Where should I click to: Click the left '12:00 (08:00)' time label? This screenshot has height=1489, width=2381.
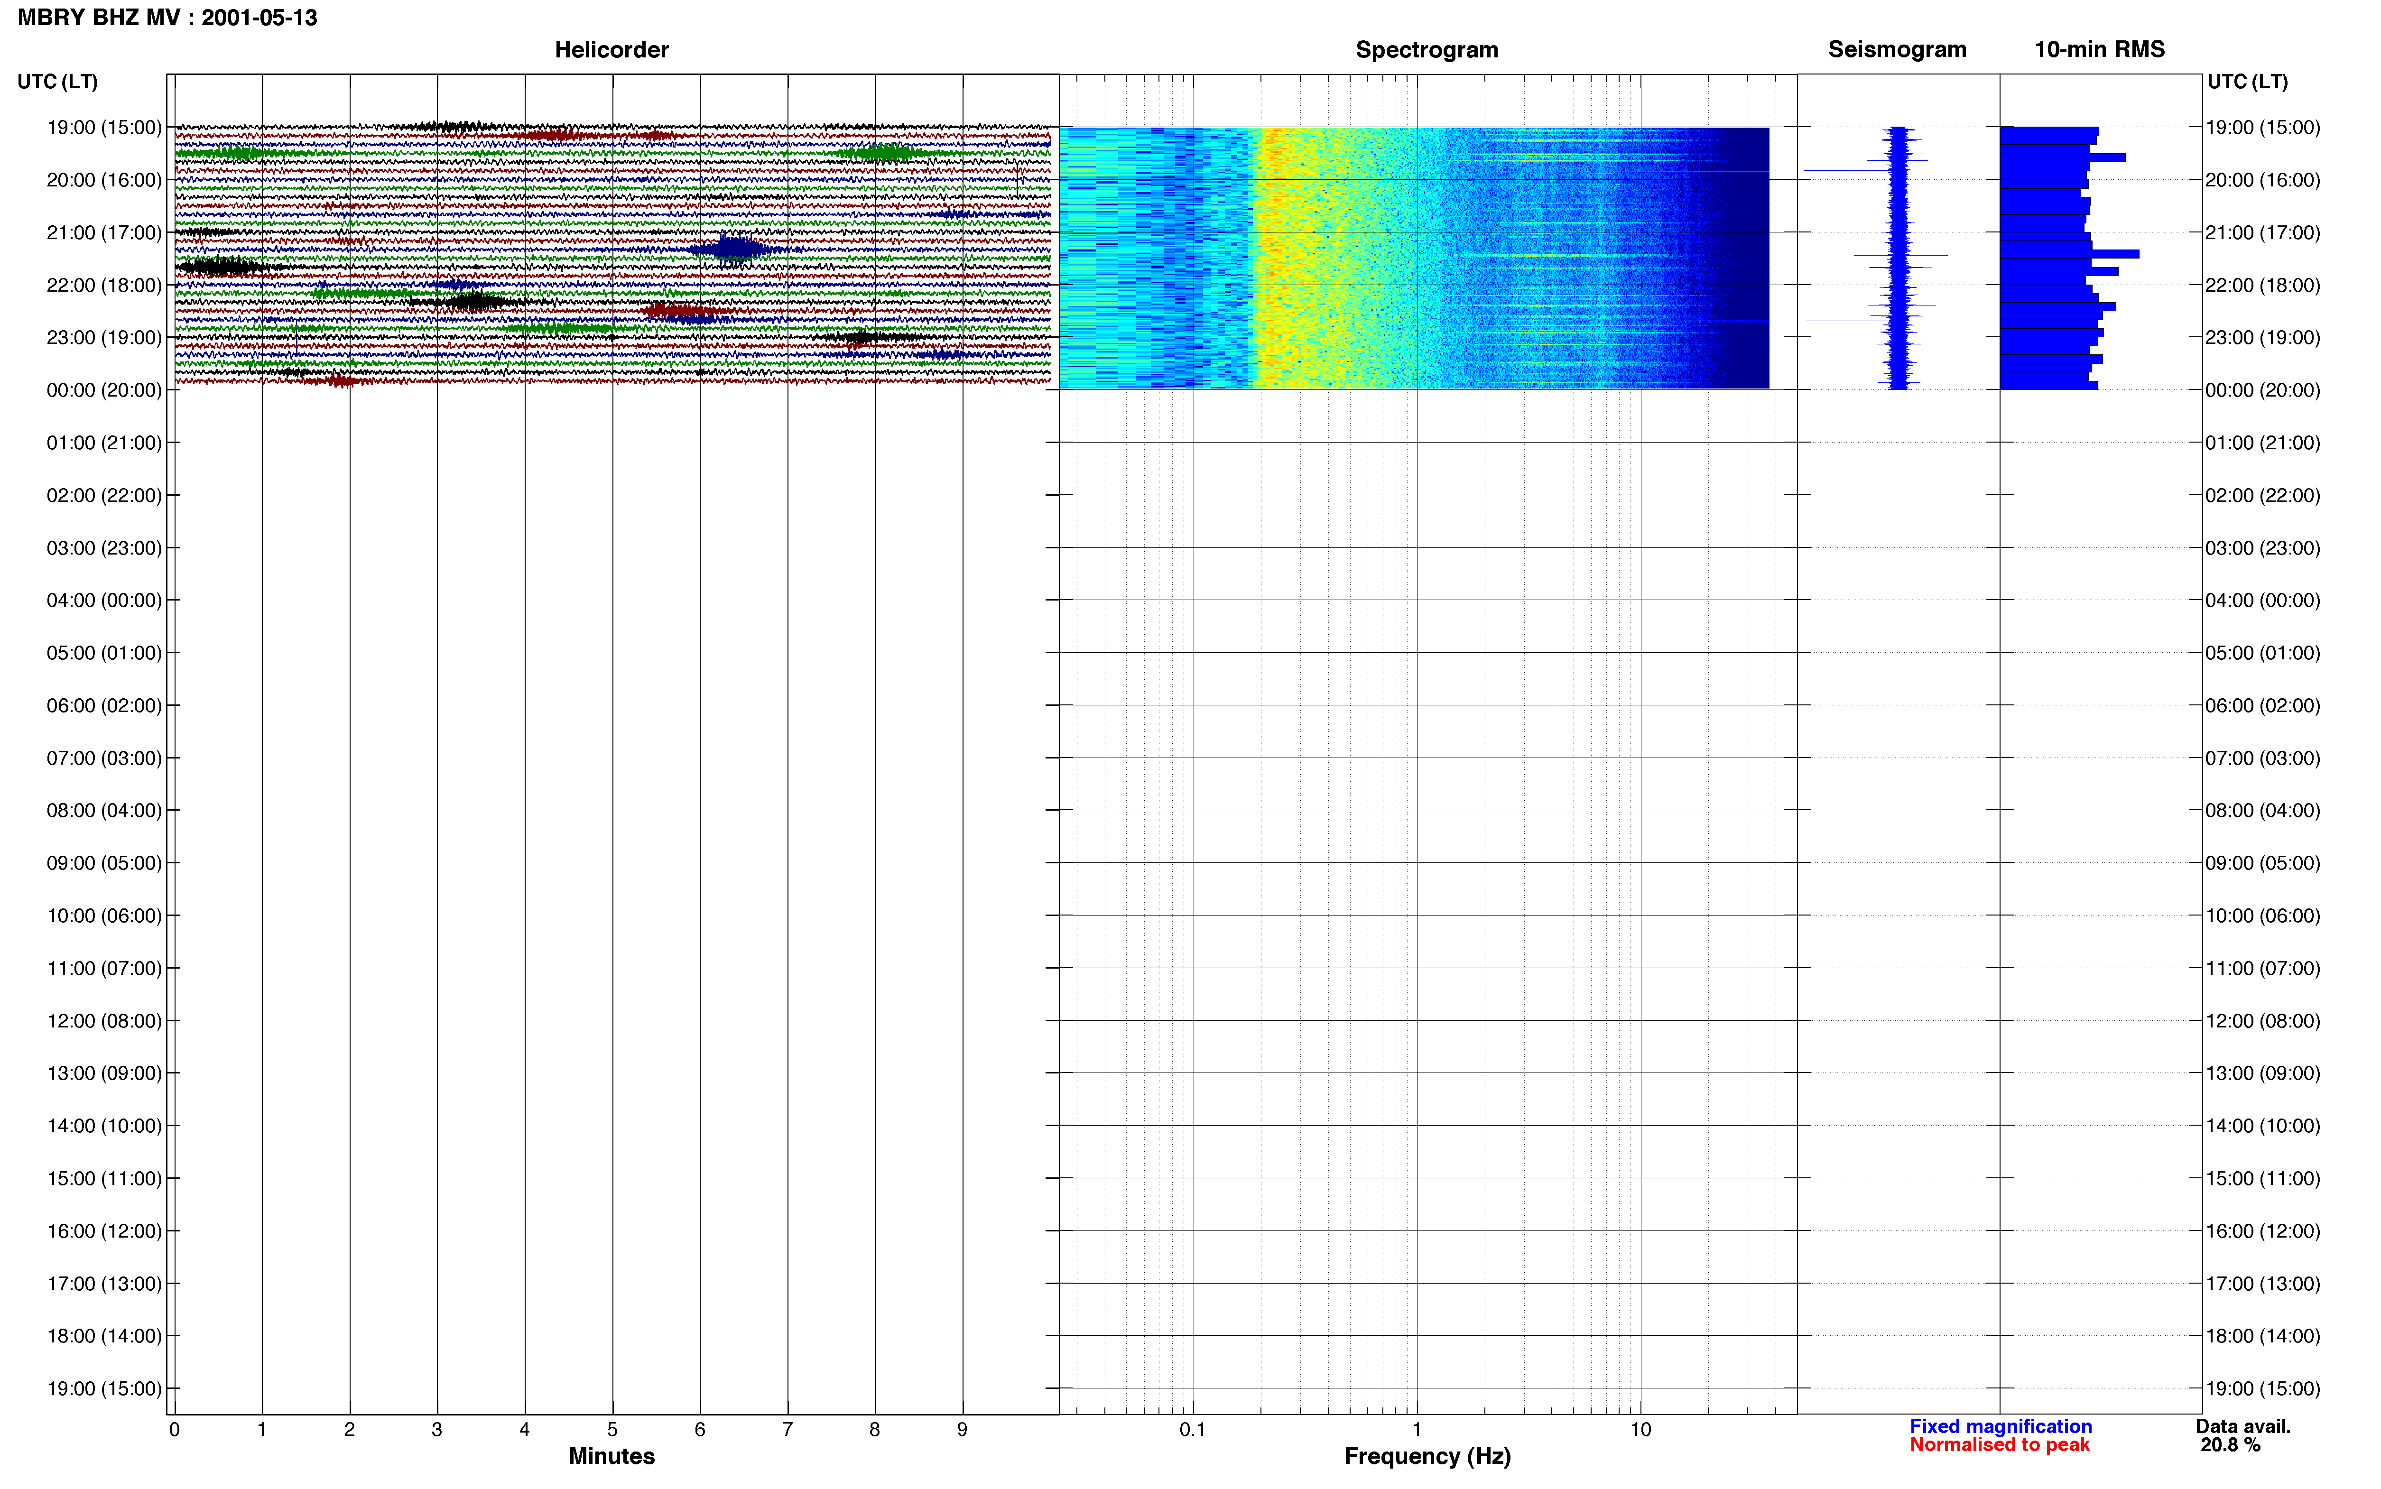pos(104,1021)
